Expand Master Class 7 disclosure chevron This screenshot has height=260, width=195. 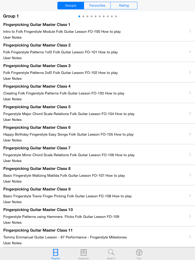(190, 154)
